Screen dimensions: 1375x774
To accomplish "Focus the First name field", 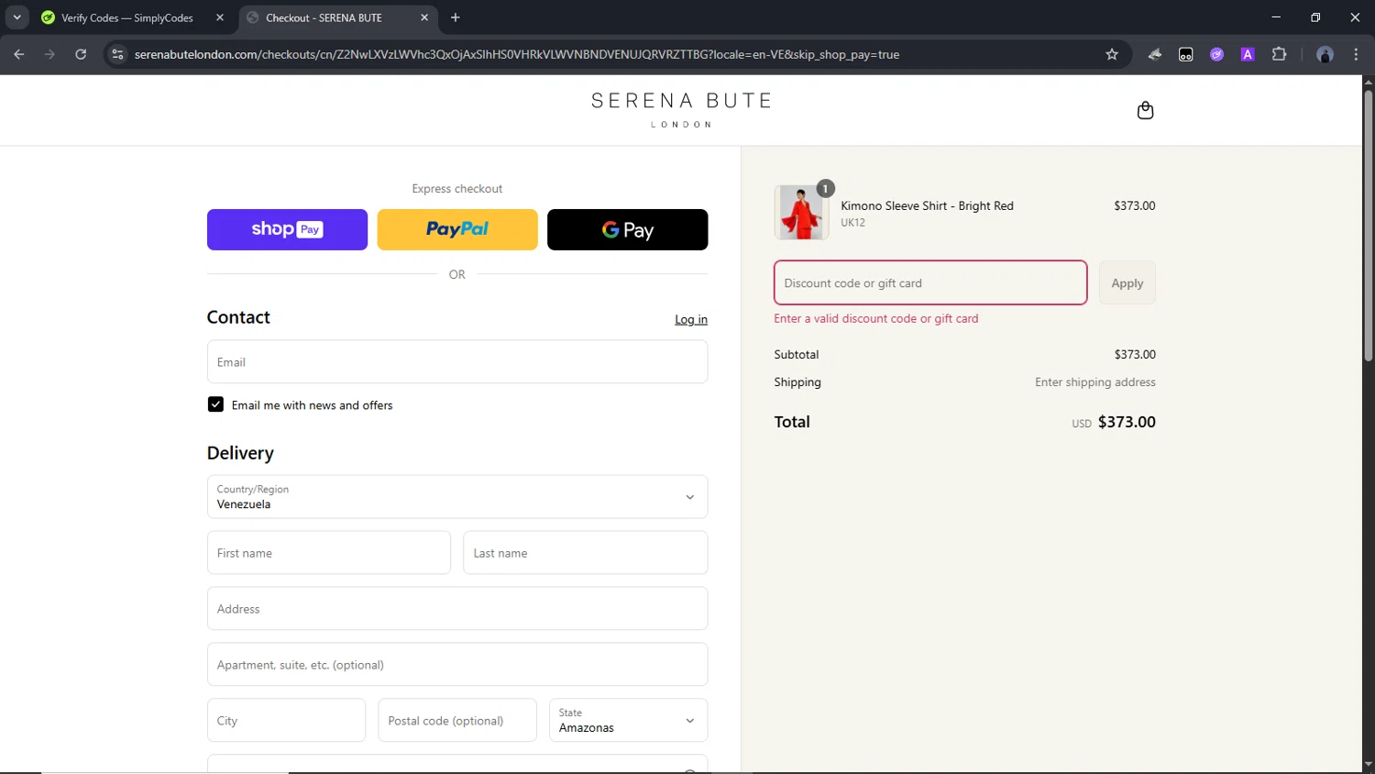I will tap(329, 553).
